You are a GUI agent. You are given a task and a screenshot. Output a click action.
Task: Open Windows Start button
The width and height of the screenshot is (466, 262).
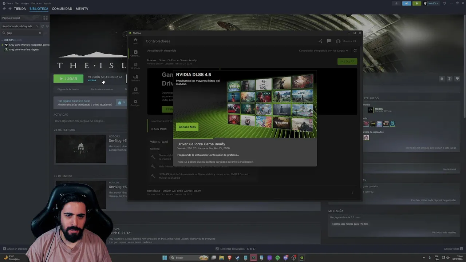[165, 258]
